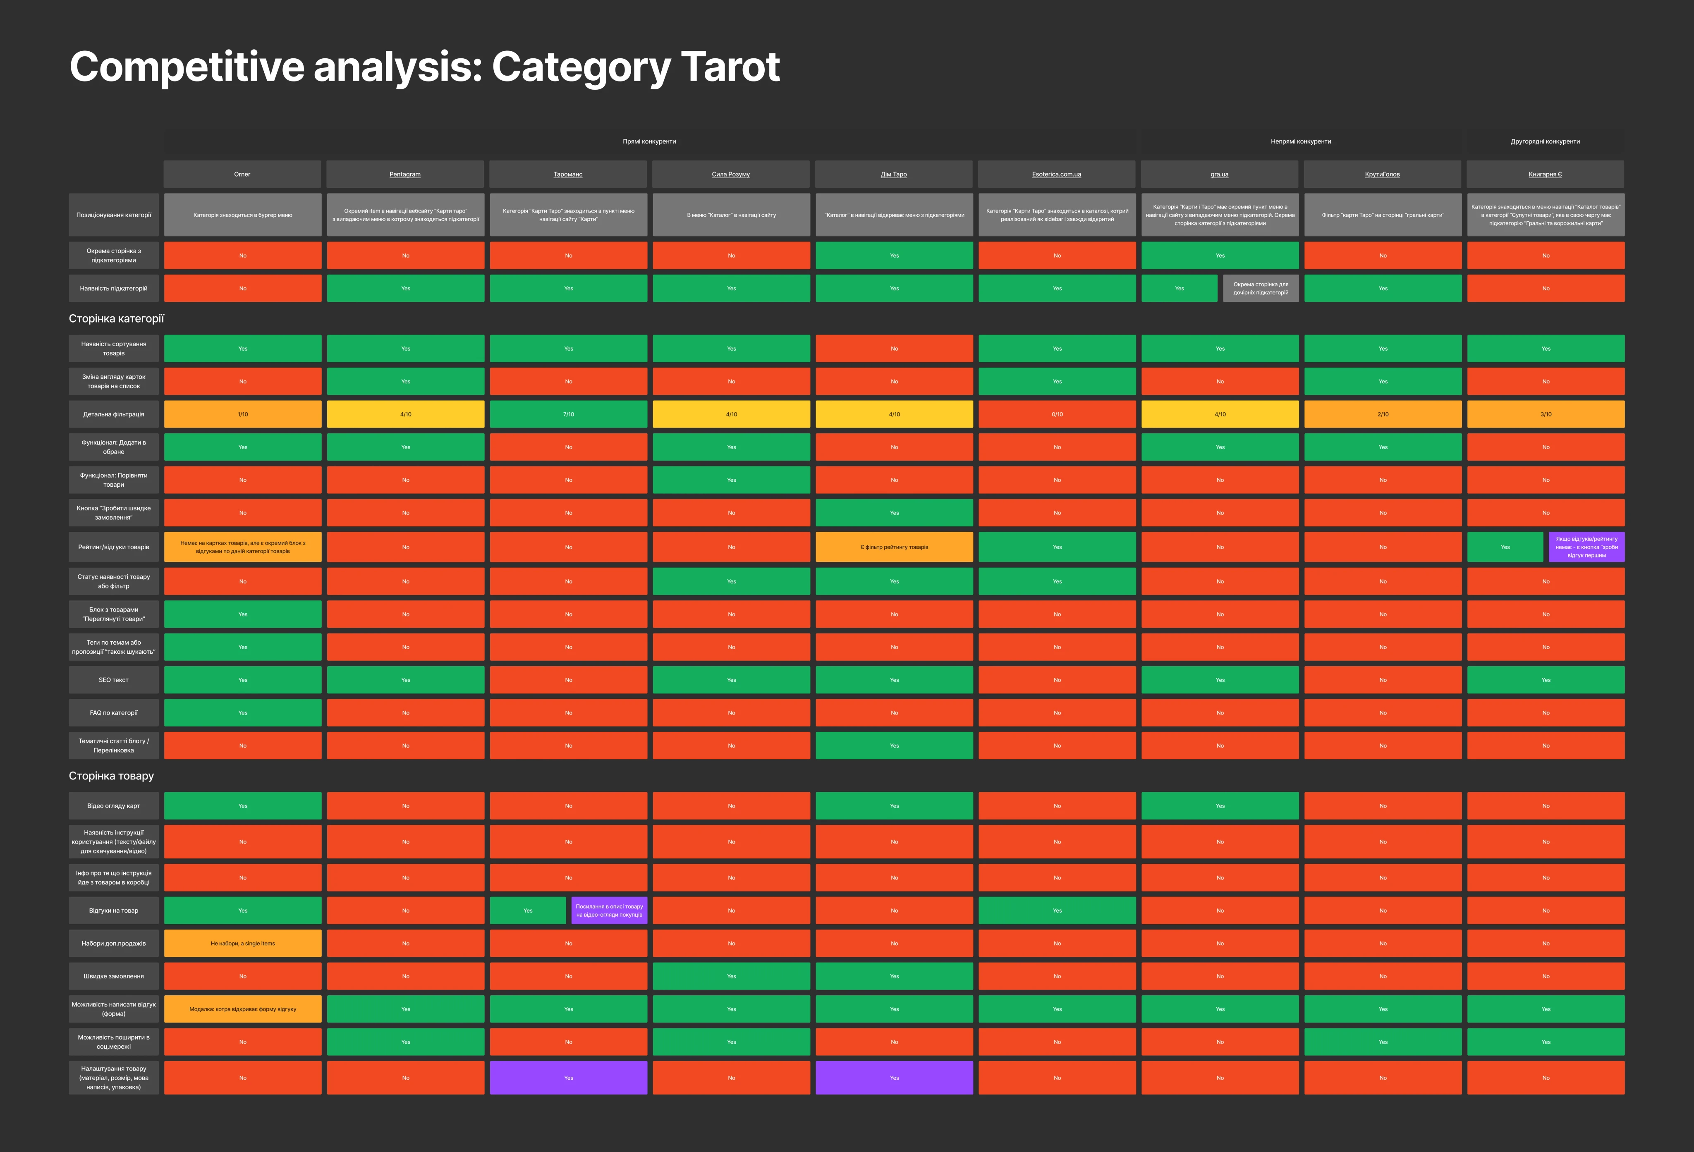The height and width of the screenshot is (1152, 1694).
Task: Select the title 'Competitive analysis: Category Tarot'
Action: (424, 67)
